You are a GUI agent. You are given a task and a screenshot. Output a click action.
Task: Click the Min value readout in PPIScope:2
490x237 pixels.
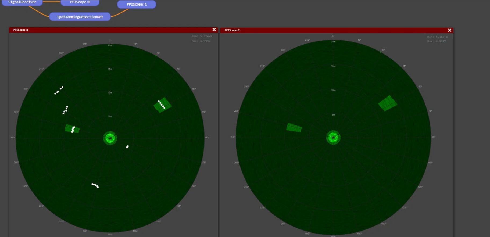tap(437, 37)
